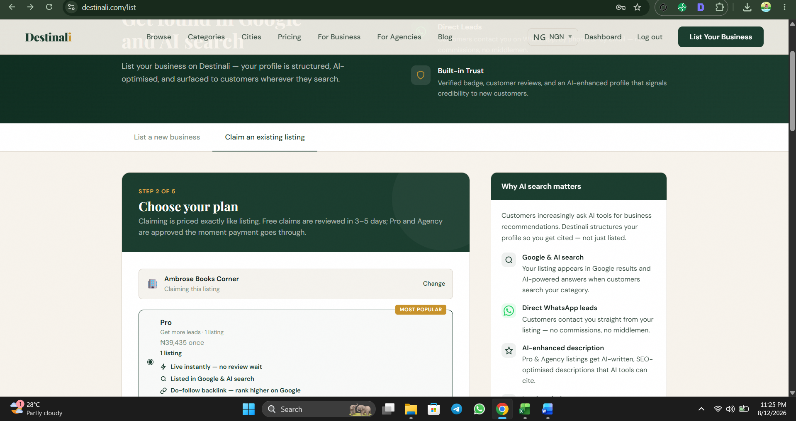Click the Why AI search matters heading
The height and width of the screenshot is (421, 796).
pos(541,186)
